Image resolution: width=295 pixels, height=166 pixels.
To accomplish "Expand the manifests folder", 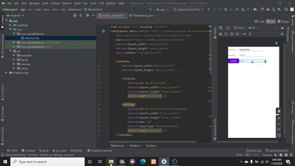I will [10, 25].
